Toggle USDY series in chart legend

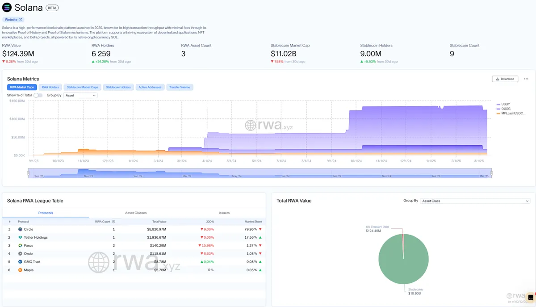point(505,104)
